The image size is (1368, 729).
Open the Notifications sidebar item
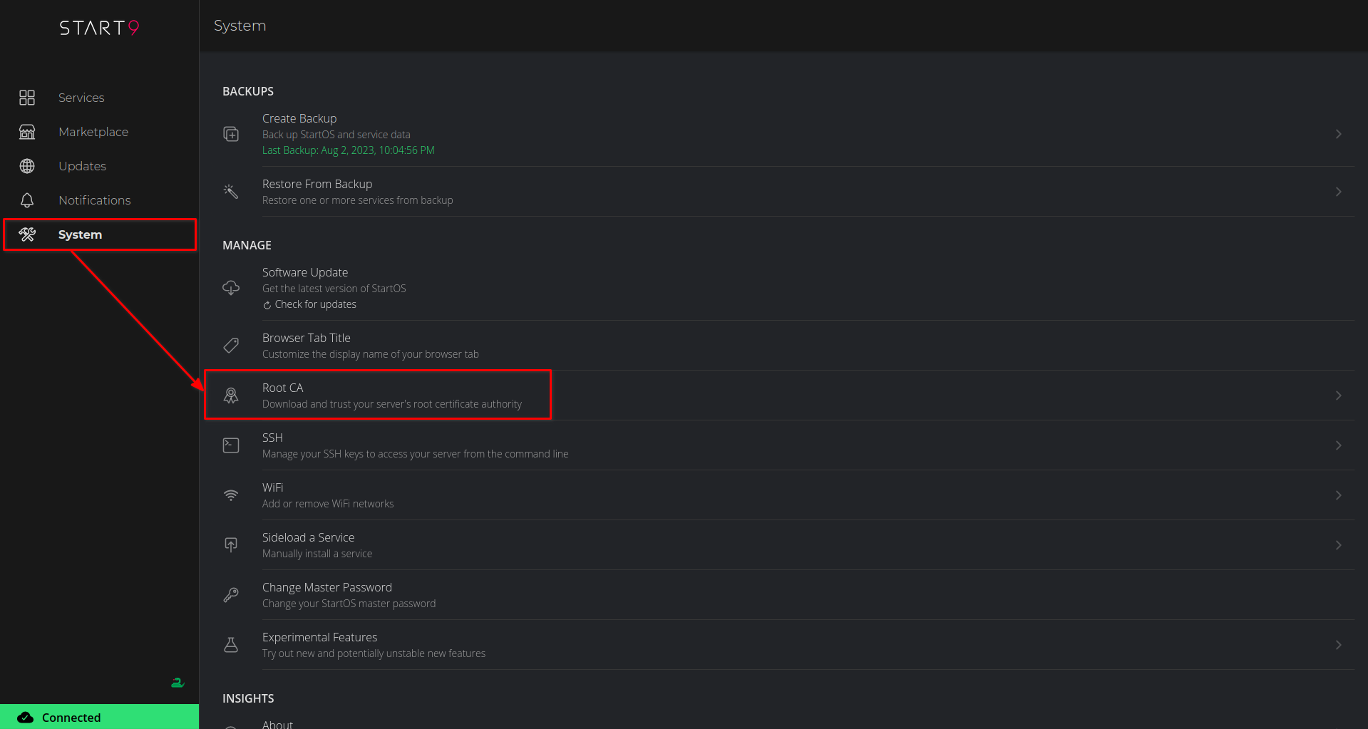94,200
